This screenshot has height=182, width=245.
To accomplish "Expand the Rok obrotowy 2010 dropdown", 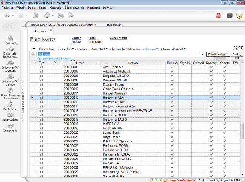I will (63, 25).
